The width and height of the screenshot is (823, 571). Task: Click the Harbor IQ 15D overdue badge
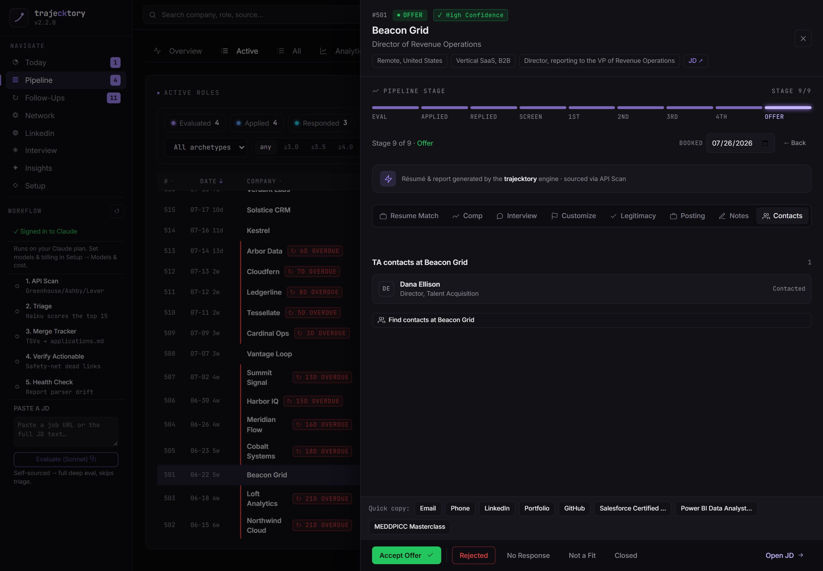313,401
